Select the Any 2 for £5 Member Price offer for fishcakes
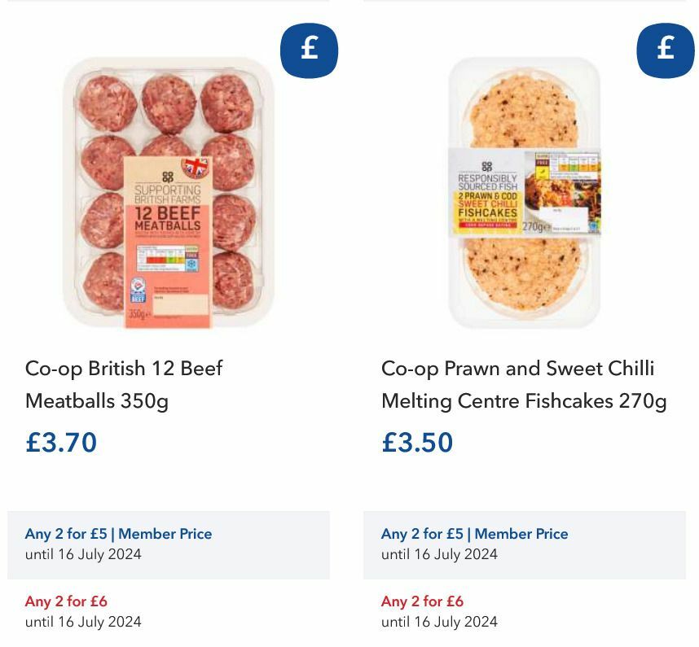Image resolution: width=699 pixels, height=647 pixels. pyautogui.click(x=475, y=534)
